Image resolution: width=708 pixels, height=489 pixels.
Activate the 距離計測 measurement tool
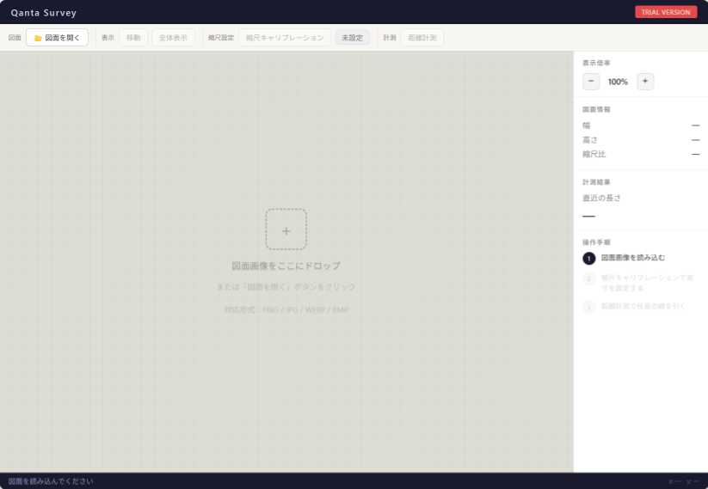(422, 38)
